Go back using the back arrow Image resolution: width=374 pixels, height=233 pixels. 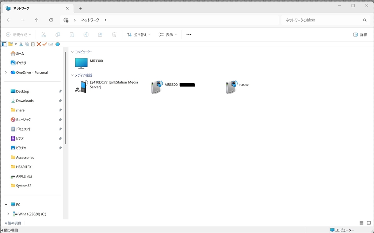tap(9, 20)
